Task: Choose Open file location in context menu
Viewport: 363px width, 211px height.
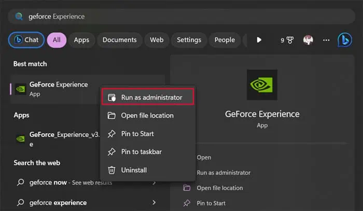Action: pyautogui.click(x=148, y=116)
